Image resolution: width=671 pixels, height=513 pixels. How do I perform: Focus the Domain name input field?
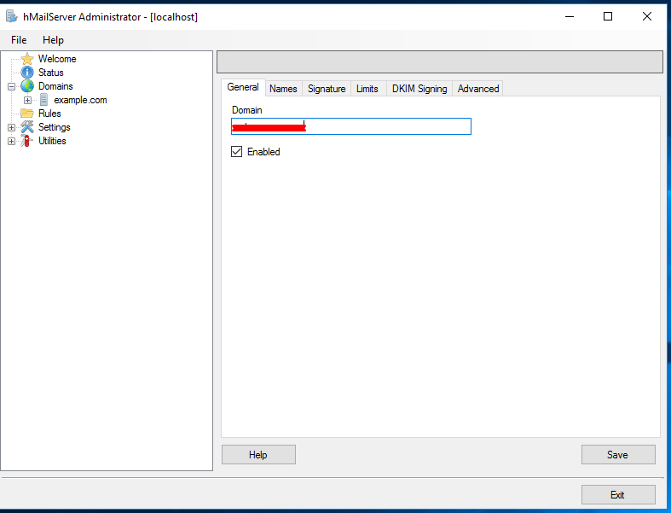click(x=351, y=126)
